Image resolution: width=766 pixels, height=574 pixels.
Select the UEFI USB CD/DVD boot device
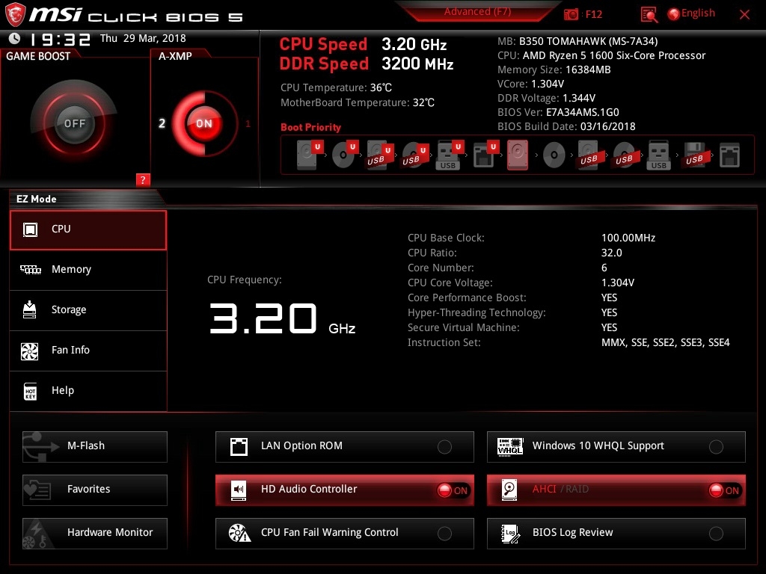click(x=415, y=155)
